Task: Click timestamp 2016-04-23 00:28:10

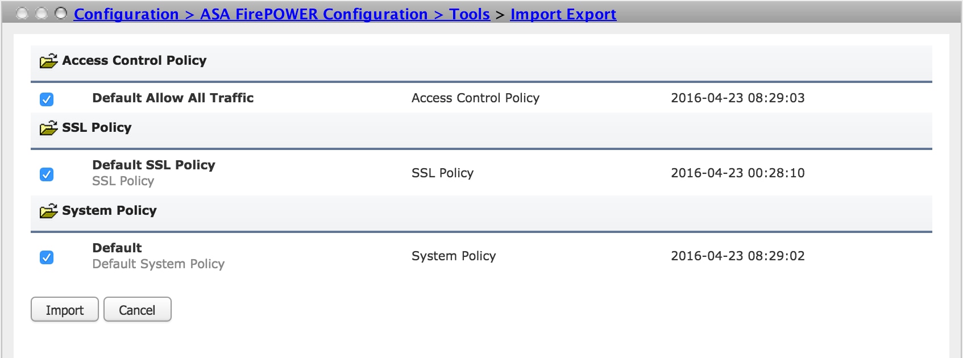Action: (x=738, y=173)
